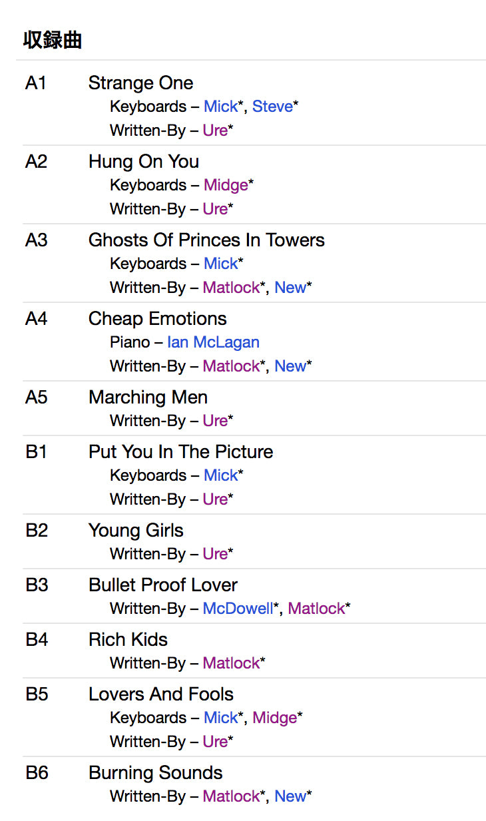Open Midge keyboards link under Lovers And Fools

tap(274, 718)
